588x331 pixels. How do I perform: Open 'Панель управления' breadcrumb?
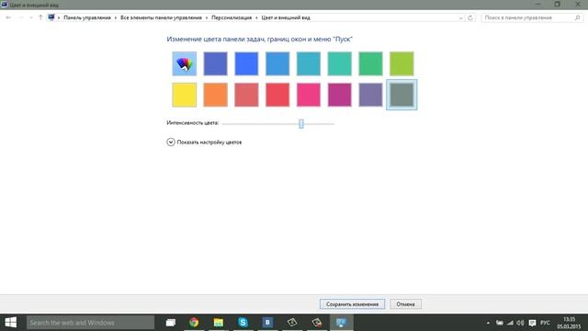click(x=87, y=17)
